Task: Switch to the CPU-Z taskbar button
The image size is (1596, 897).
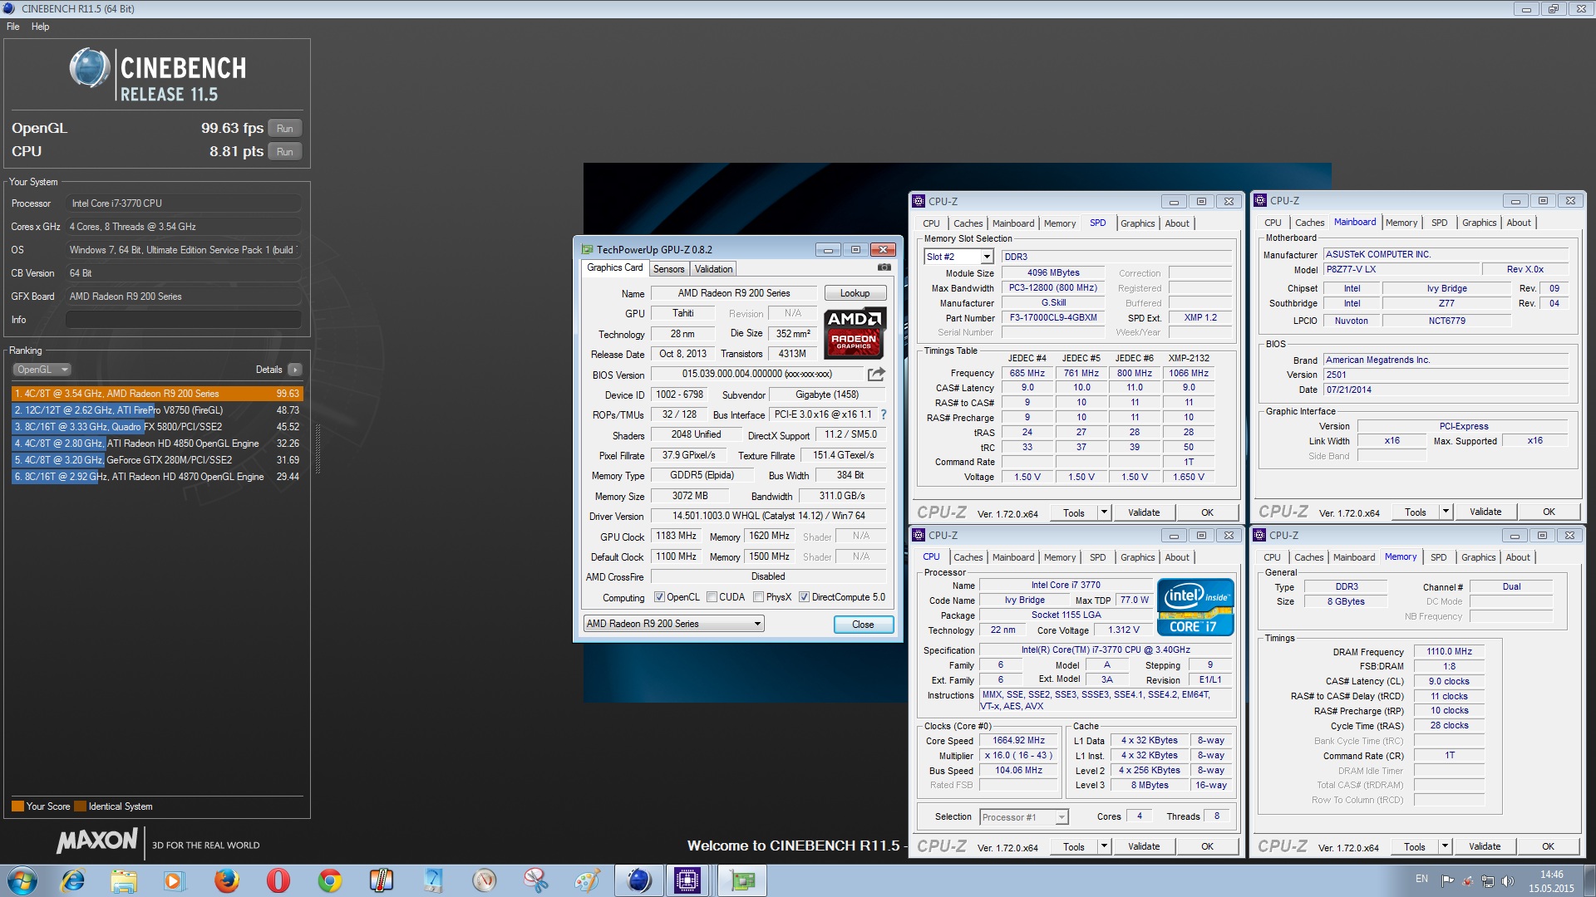Action: pyautogui.click(x=687, y=880)
